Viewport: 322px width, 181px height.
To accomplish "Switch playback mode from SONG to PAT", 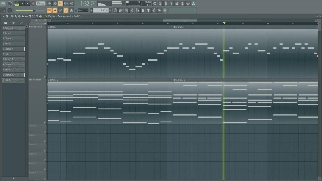I will tap(17, 4).
